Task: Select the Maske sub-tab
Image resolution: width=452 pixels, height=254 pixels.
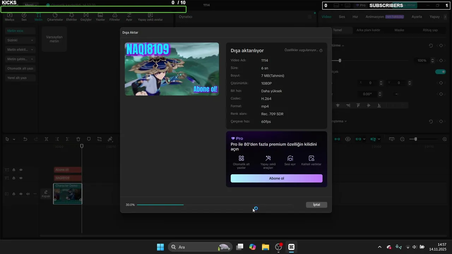Action: point(399,30)
